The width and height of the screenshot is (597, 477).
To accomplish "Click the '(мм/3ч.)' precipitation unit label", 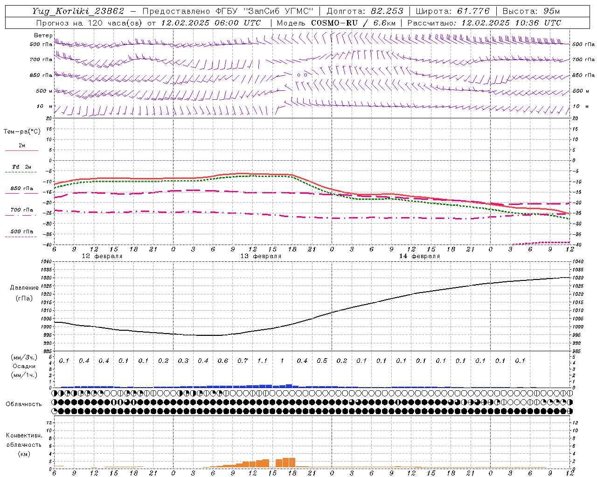I will (24, 357).
